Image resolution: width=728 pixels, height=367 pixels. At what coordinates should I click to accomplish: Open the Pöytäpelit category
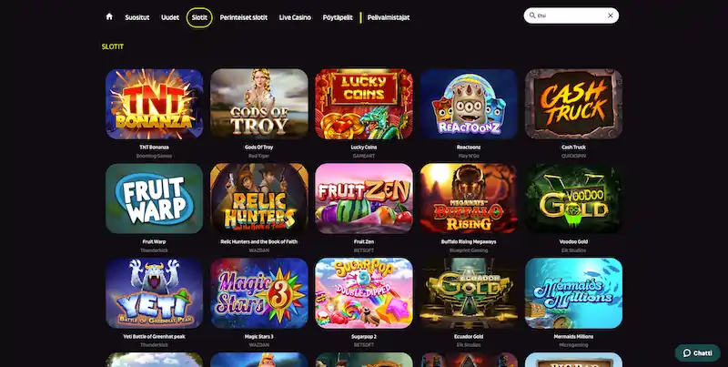338,17
